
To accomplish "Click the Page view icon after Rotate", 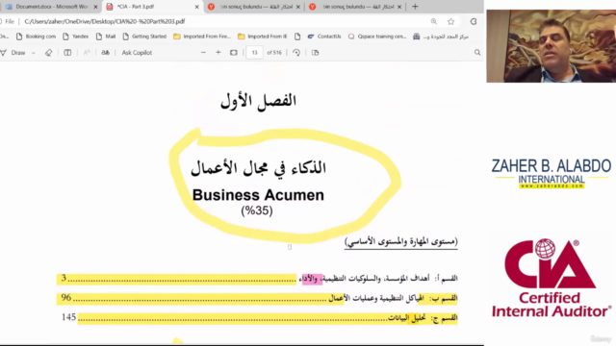I will (315, 53).
